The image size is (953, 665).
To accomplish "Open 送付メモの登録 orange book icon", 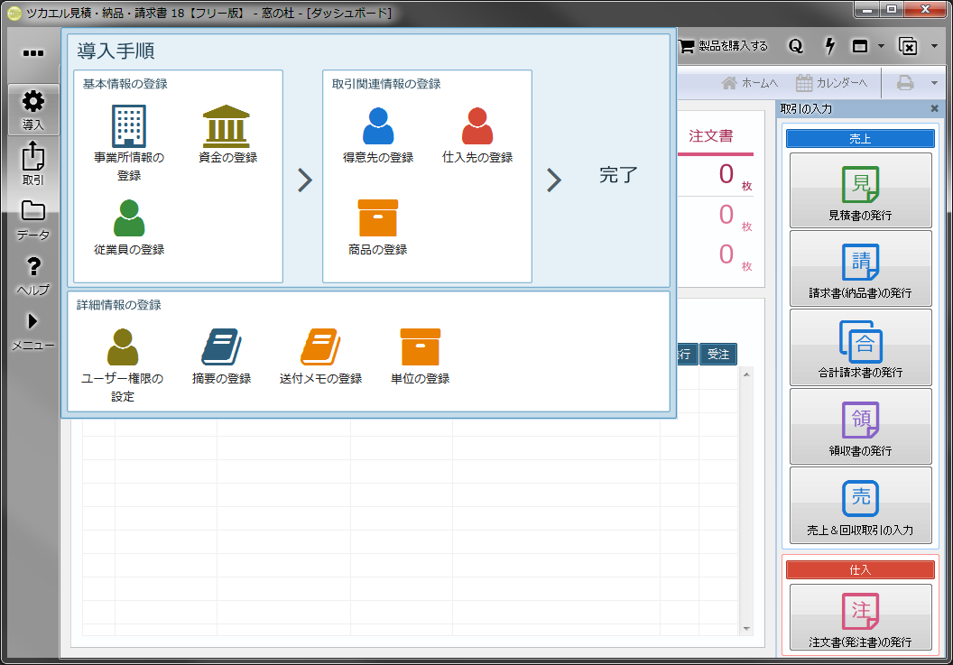I will click(x=321, y=347).
